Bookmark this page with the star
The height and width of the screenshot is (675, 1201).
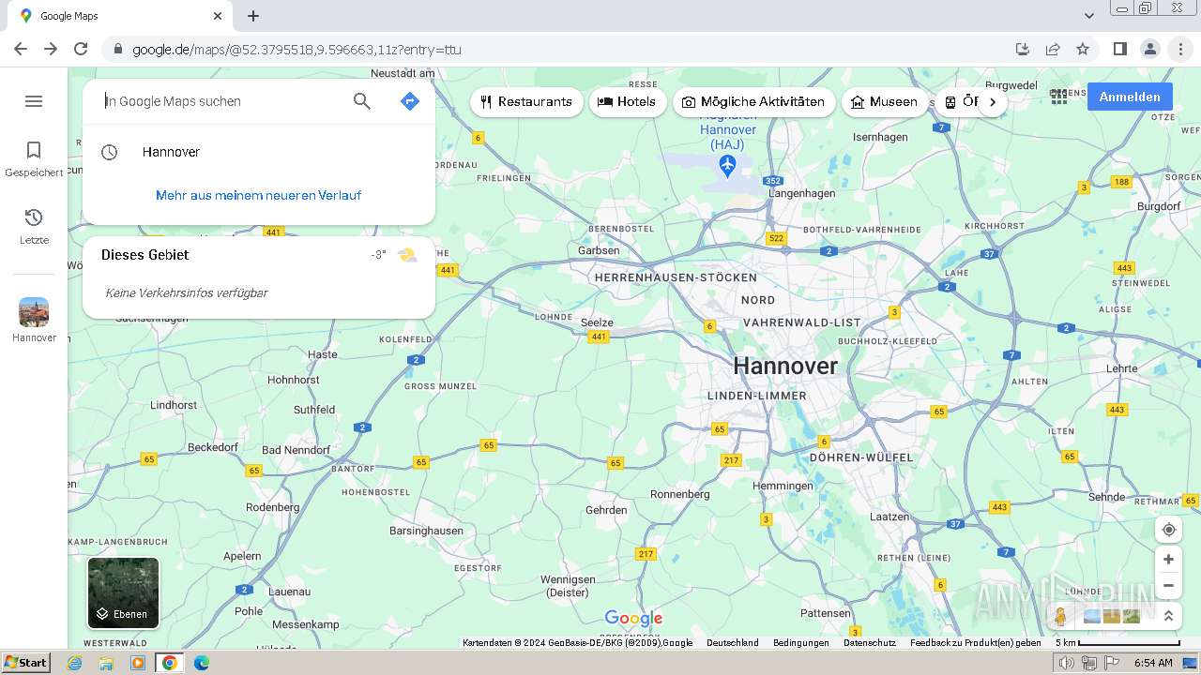(x=1083, y=49)
